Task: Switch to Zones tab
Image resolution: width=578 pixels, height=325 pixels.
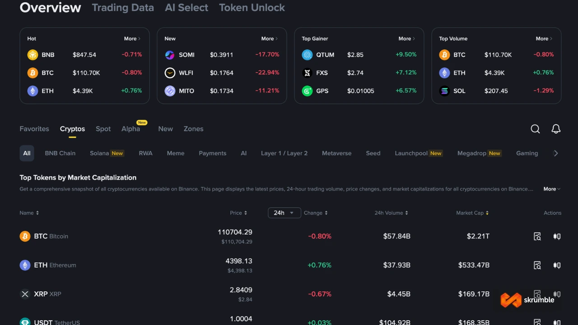Action: [193, 129]
